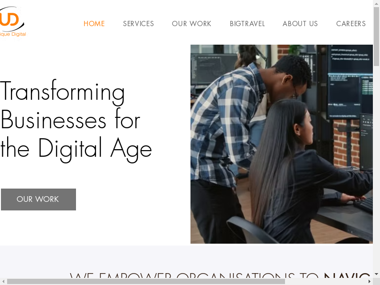Click the 'Digital' text under the logo
Screen dimensions: 380x285
(19, 34)
